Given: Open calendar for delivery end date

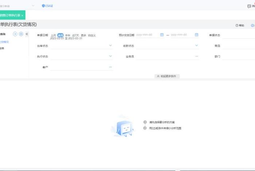Looking at the screenshot, I should (196, 35).
